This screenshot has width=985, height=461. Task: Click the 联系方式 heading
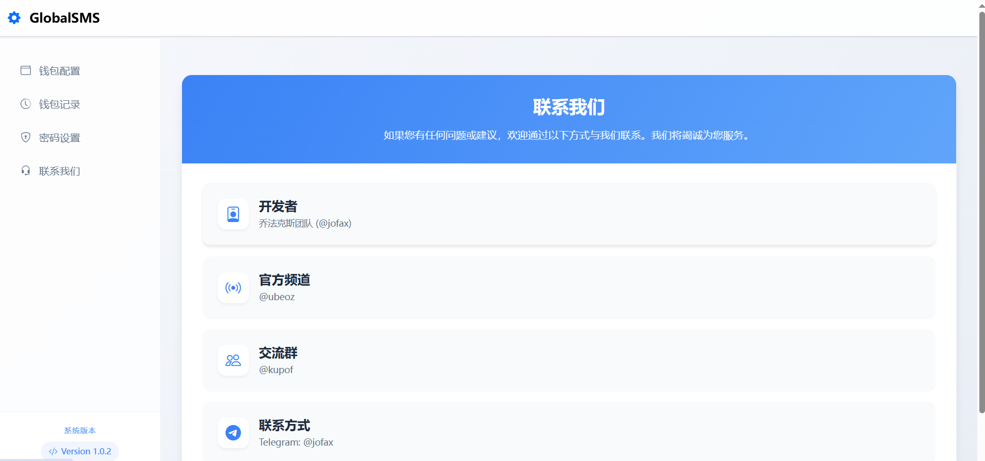tap(285, 426)
